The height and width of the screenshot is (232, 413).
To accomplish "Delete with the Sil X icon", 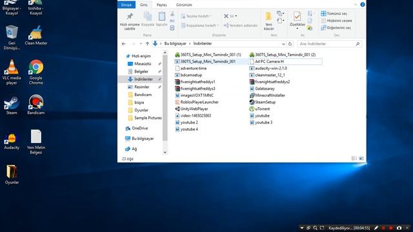I will pyautogui.click(x=230, y=16).
